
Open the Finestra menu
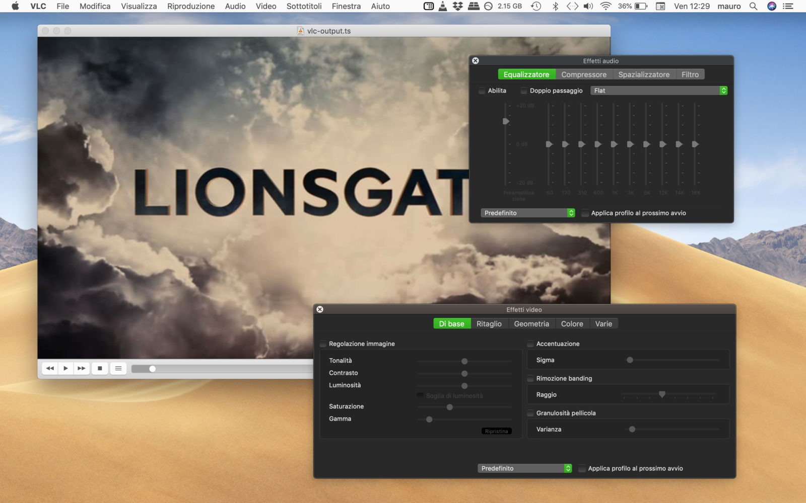(346, 6)
